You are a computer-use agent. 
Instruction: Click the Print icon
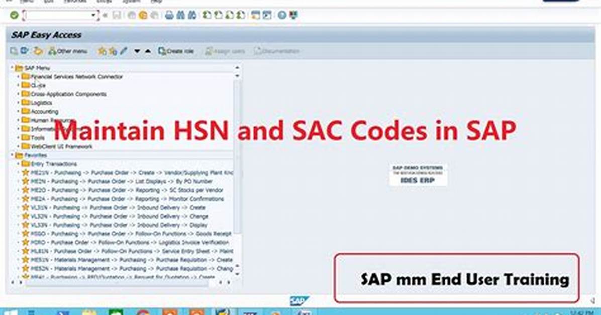[169, 16]
